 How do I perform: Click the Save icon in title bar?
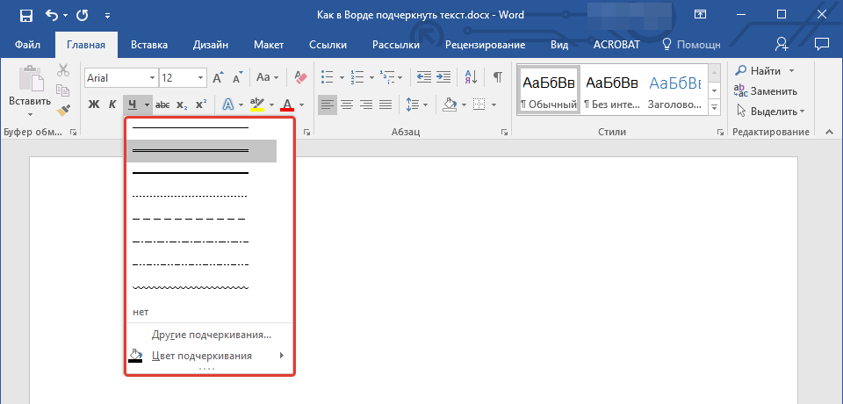pyautogui.click(x=25, y=15)
